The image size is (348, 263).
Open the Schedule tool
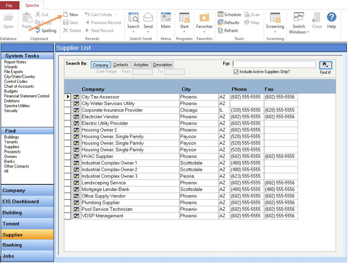[x=229, y=15]
